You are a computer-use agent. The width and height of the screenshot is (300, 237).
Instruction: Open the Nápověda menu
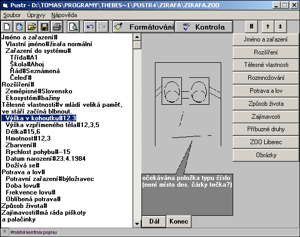click(x=64, y=15)
